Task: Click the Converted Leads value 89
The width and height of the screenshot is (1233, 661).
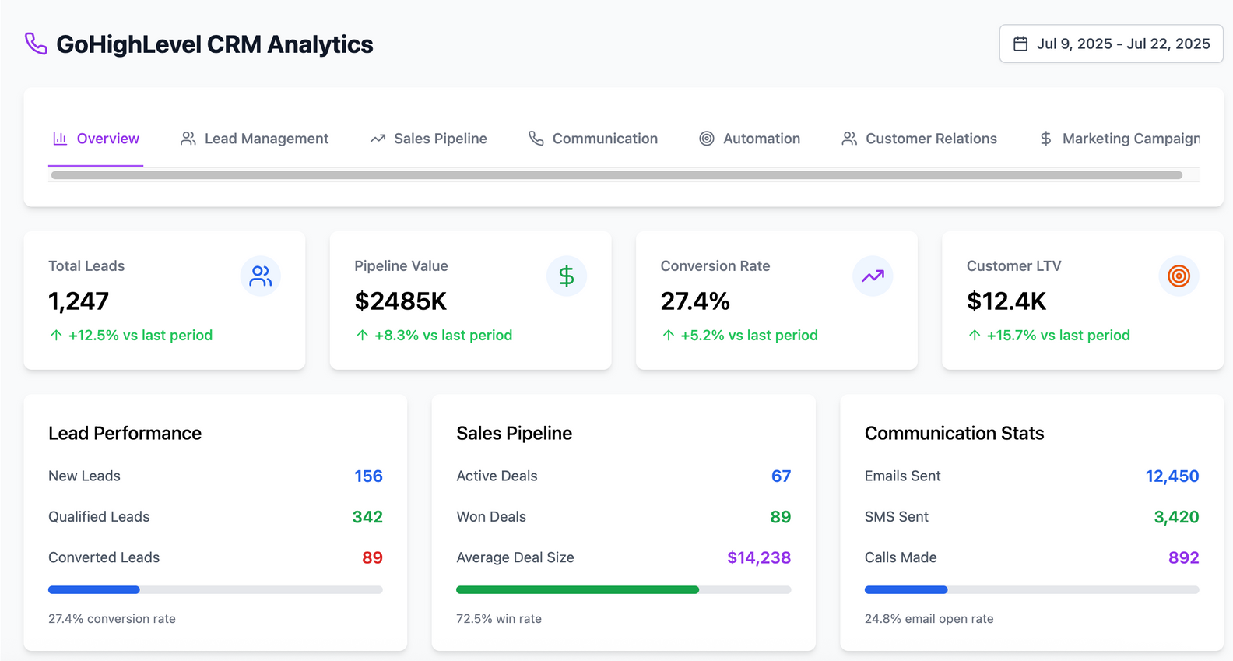Action: point(372,558)
